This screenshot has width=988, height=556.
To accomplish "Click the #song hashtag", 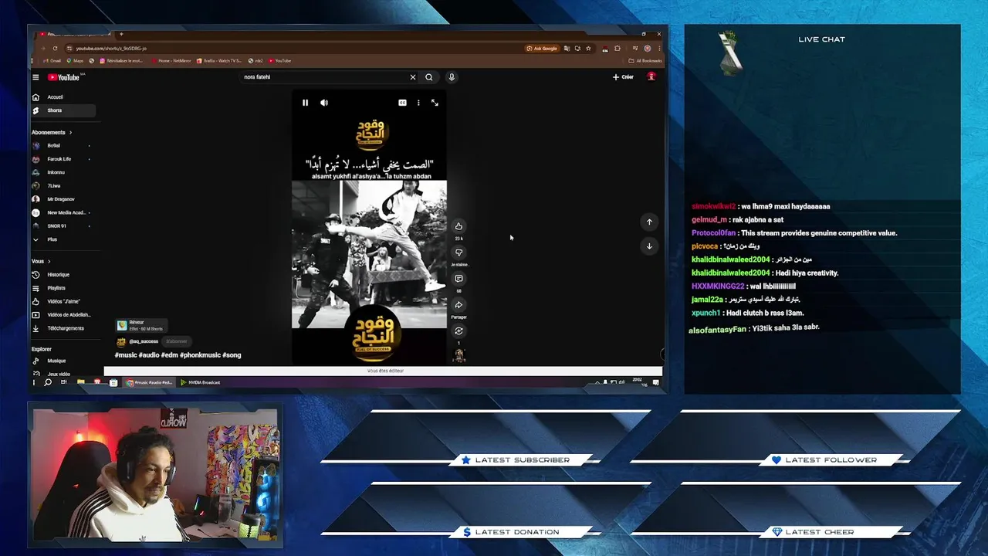I will (x=232, y=355).
